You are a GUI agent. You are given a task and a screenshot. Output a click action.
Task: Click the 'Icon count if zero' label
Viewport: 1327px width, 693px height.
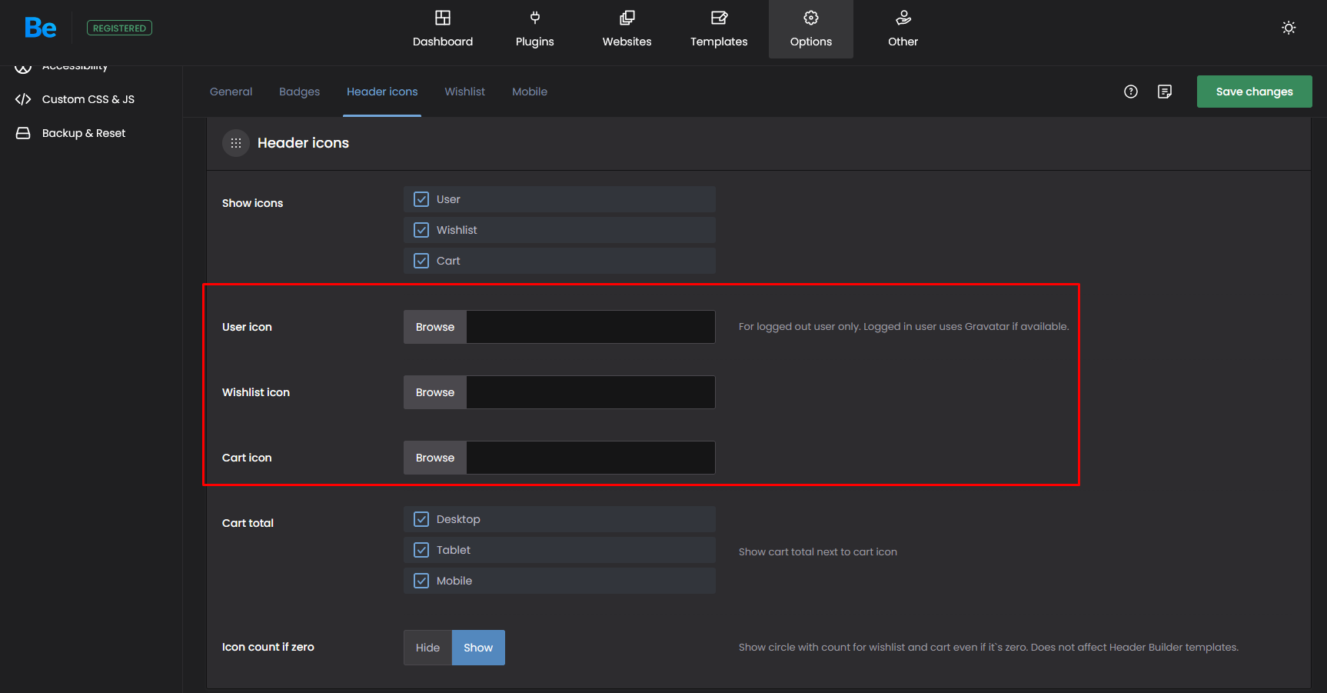click(x=268, y=647)
